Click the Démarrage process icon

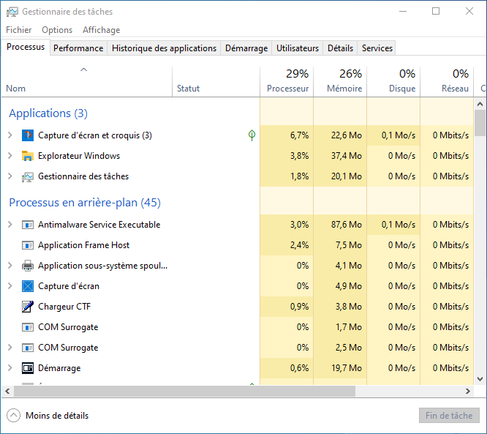(28, 368)
